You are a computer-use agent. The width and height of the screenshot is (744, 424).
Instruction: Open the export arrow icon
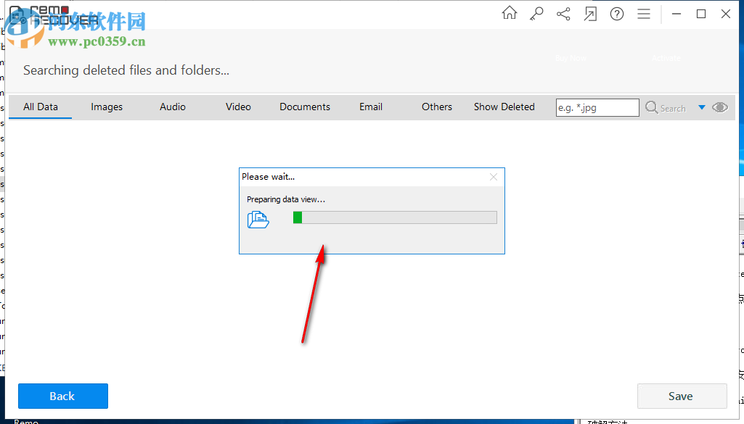(x=590, y=14)
